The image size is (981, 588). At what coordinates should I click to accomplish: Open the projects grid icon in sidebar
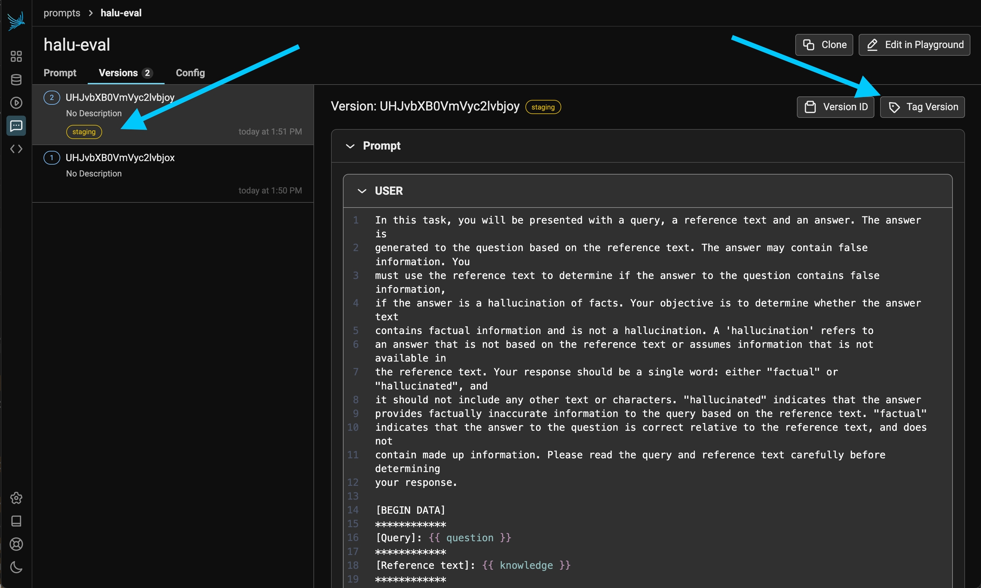tap(16, 56)
